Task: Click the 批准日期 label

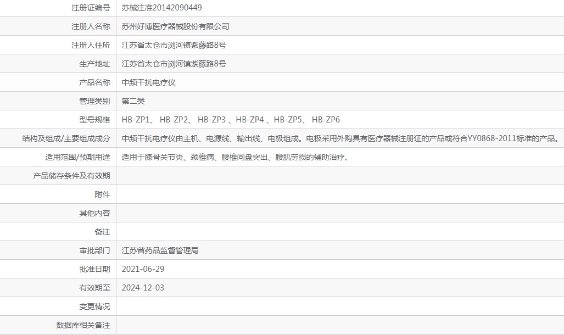Action: [94, 269]
